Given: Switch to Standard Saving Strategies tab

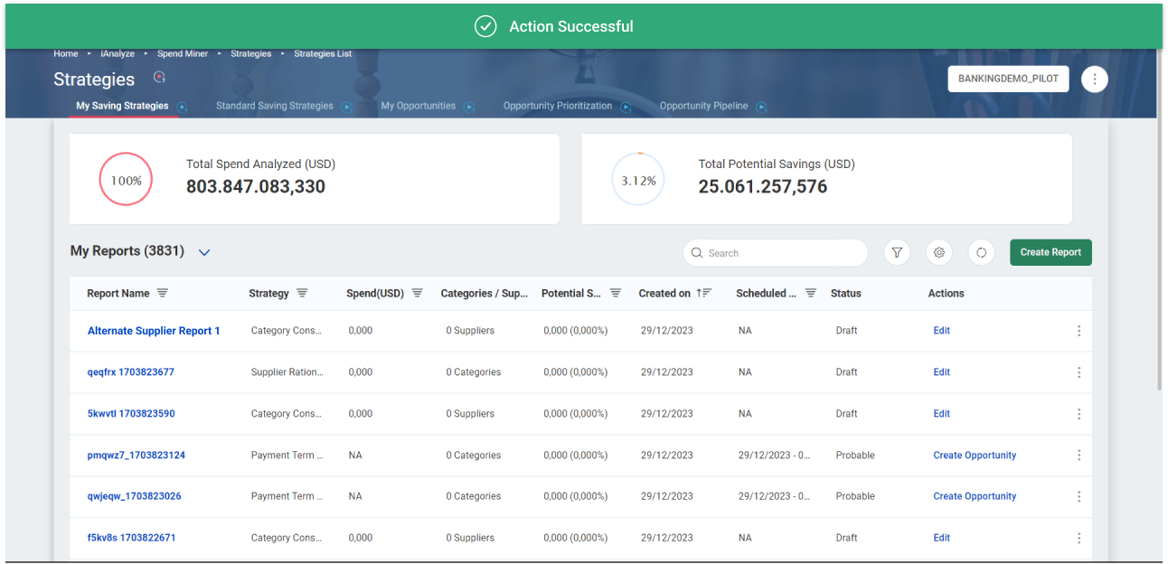Looking at the screenshot, I should click(274, 106).
